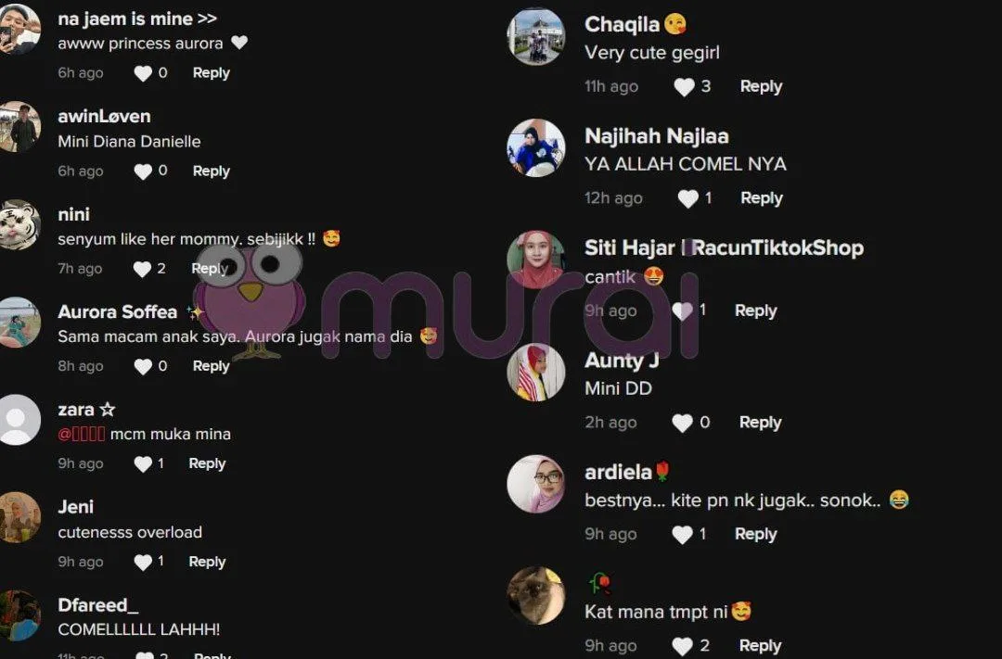
Task: Reply to Najihah Najlaa's comment
Action: click(761, 198)
